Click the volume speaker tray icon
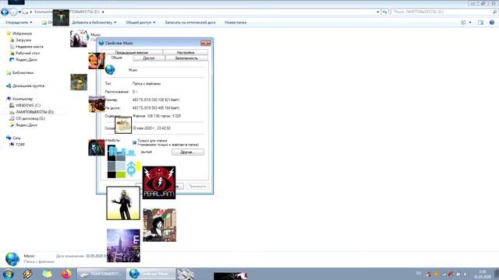 (x=465, y=274)
